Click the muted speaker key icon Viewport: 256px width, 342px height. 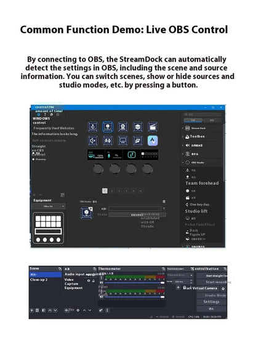93,140
